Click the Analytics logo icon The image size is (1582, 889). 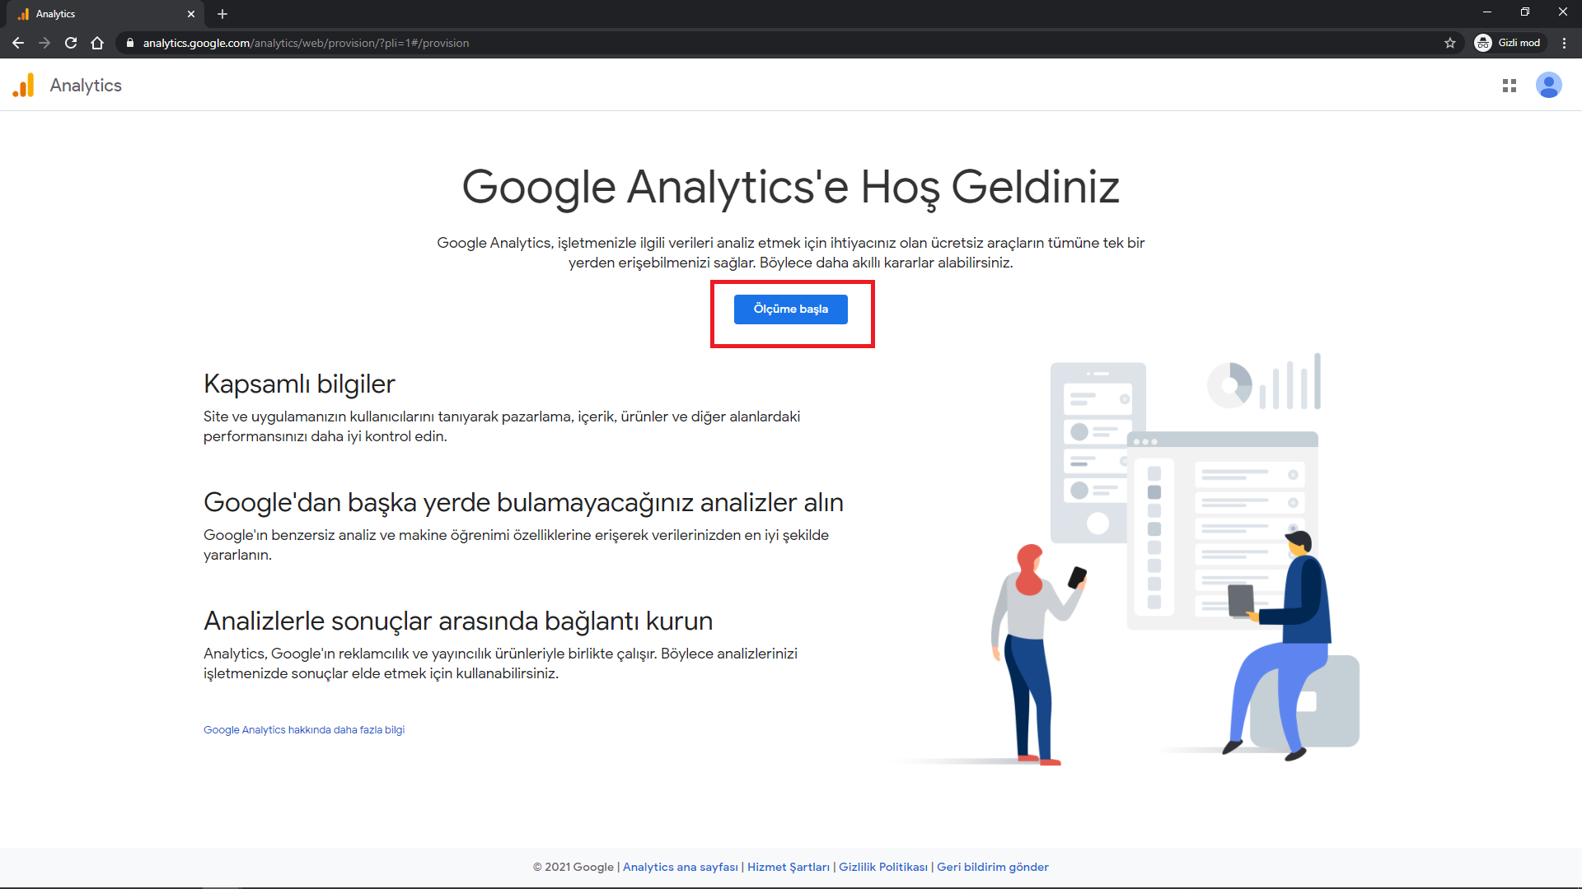tap(24, 86)
